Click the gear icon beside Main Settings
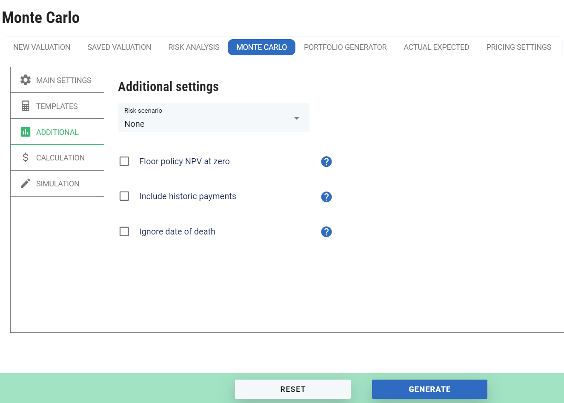Image resolution: width=564 pixels, height=403 pixels. click(x=26, y=80)
